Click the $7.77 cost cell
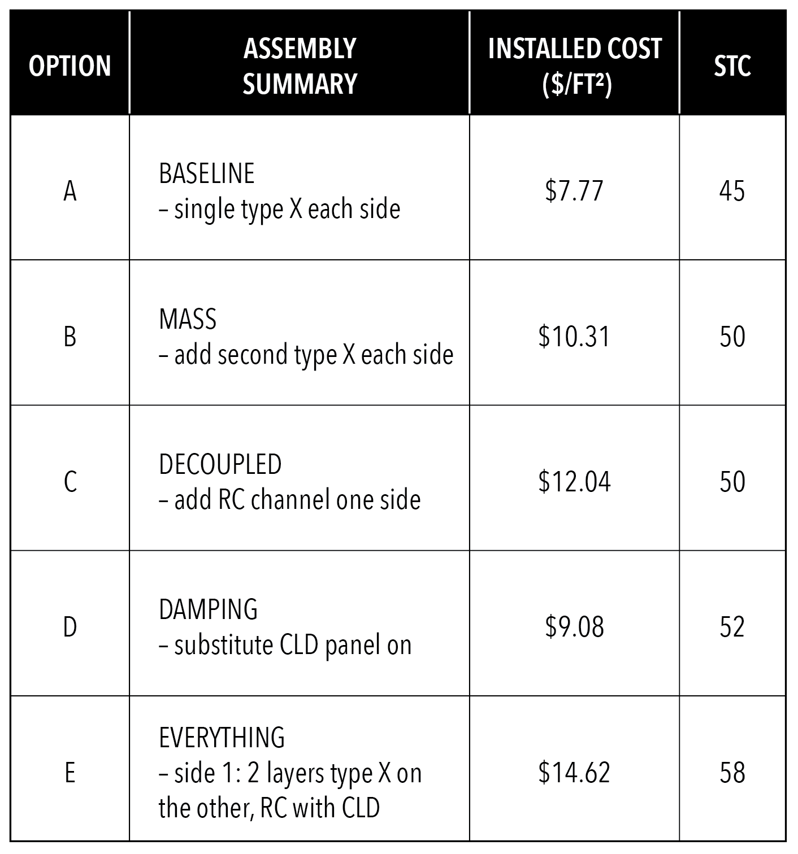Viewport: 798px width, 854px height. (574, 191)
